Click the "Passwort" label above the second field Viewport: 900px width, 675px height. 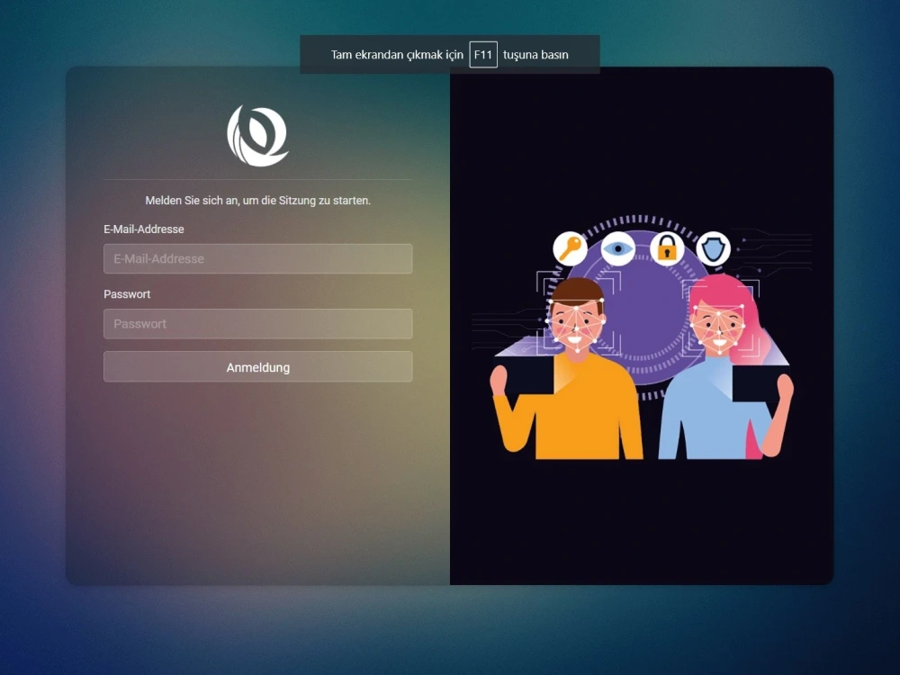pyautogui.click(x=127, y=294)
